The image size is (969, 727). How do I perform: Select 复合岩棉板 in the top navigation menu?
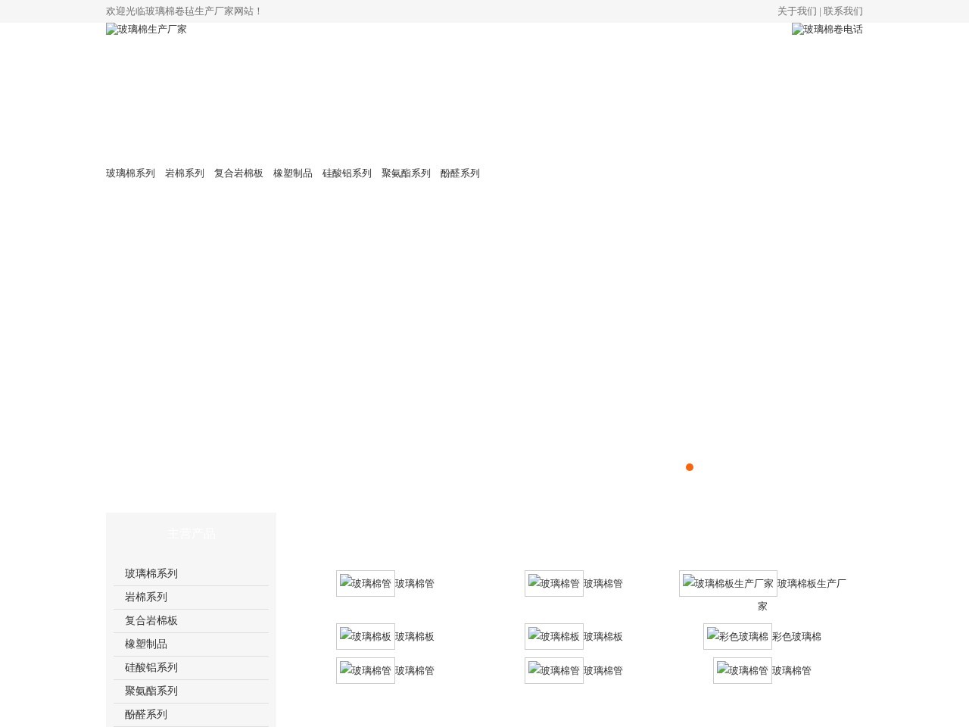[x=238, y=173]
